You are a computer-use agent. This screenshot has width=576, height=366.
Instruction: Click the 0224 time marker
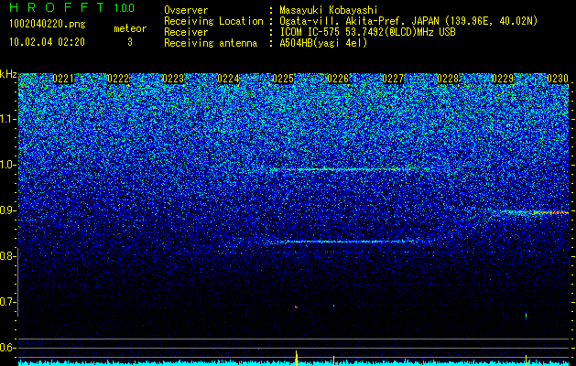pos(228,79)
